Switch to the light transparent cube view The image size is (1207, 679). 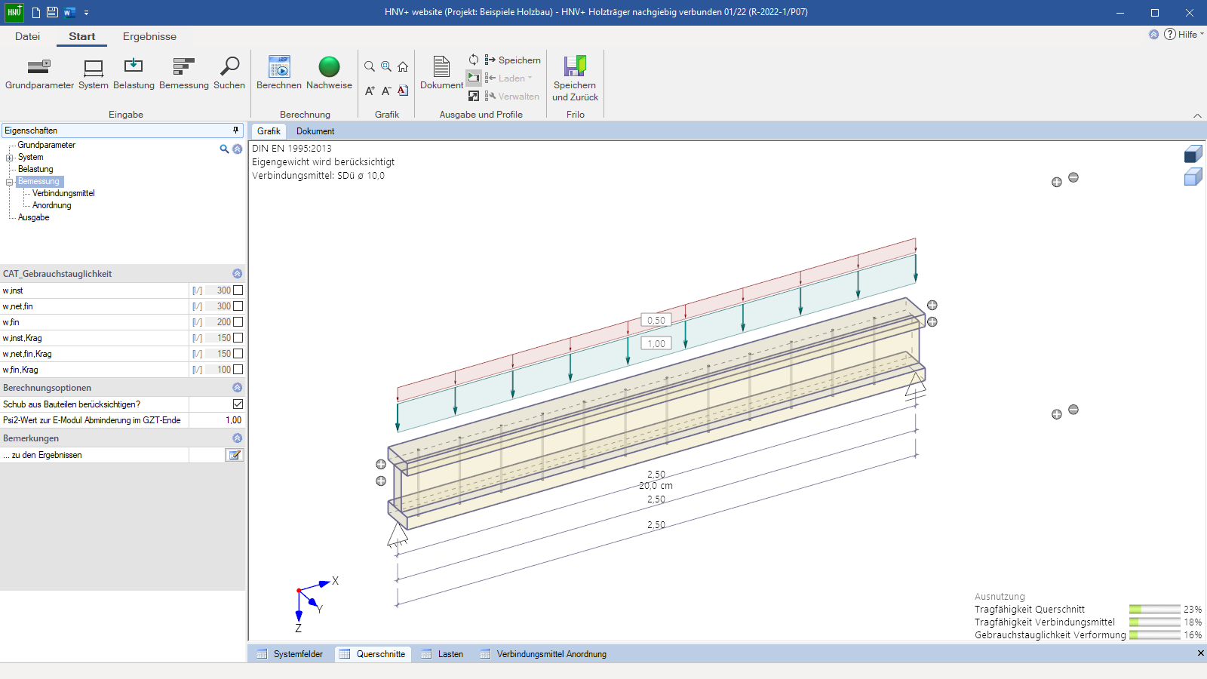coord(1193,177)
